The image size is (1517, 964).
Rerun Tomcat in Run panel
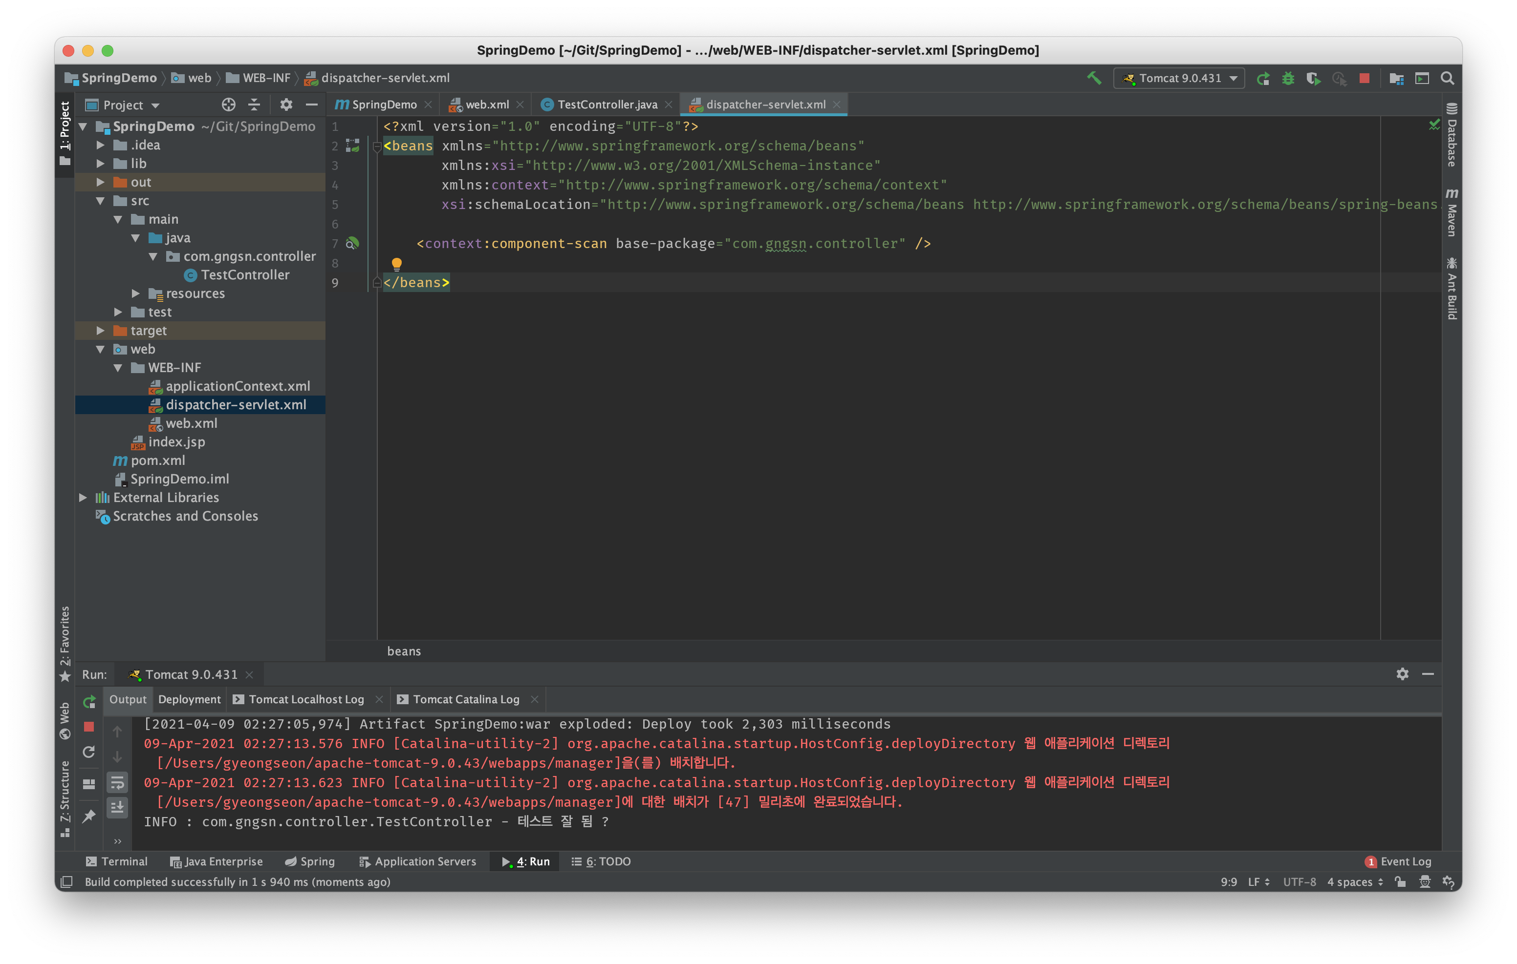[x=89, y=701]
